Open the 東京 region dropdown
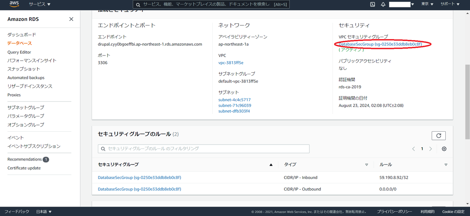The image size is (470, 216). coord(427,4)
